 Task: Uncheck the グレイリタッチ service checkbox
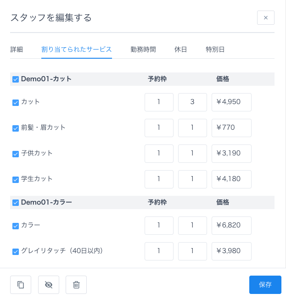16,251
